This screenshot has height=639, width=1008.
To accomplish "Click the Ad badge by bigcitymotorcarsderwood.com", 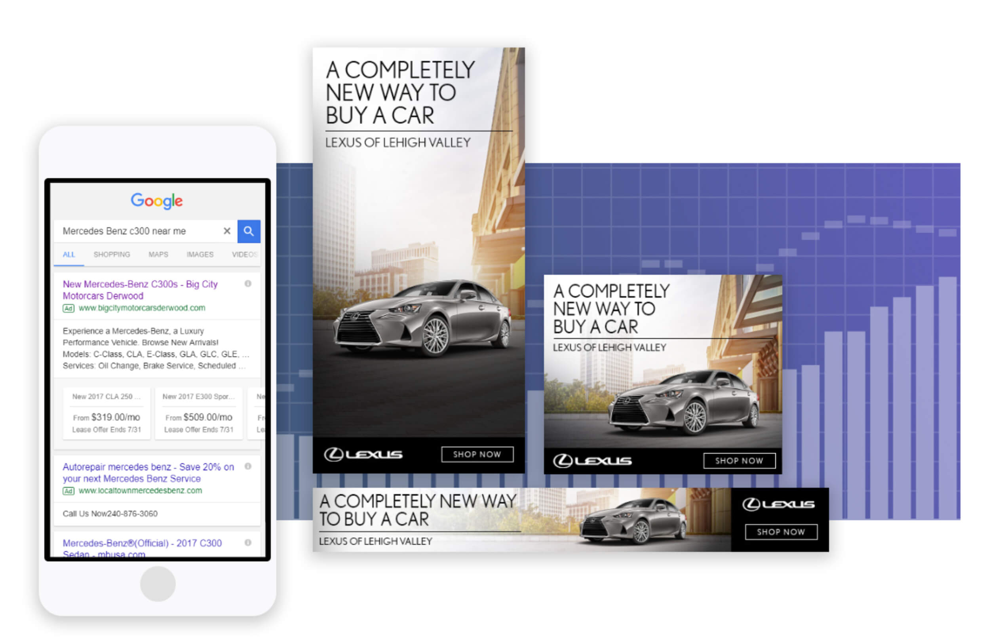I will [68, 308].
